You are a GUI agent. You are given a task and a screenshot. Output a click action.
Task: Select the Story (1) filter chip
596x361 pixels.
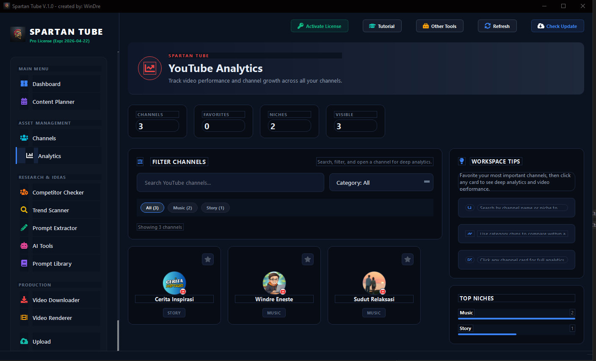click(215, 208)
